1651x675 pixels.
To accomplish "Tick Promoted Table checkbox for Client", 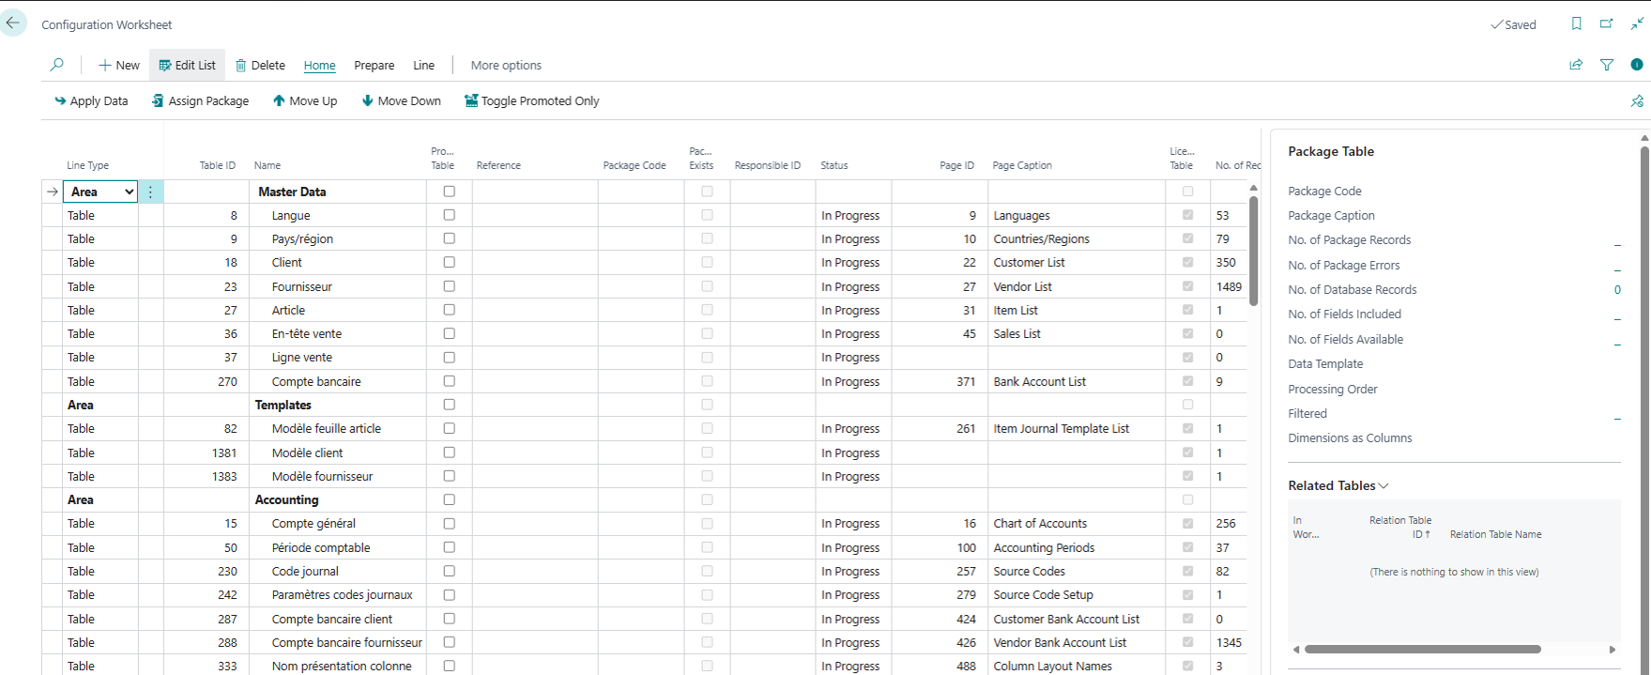I will click(449, 263).
